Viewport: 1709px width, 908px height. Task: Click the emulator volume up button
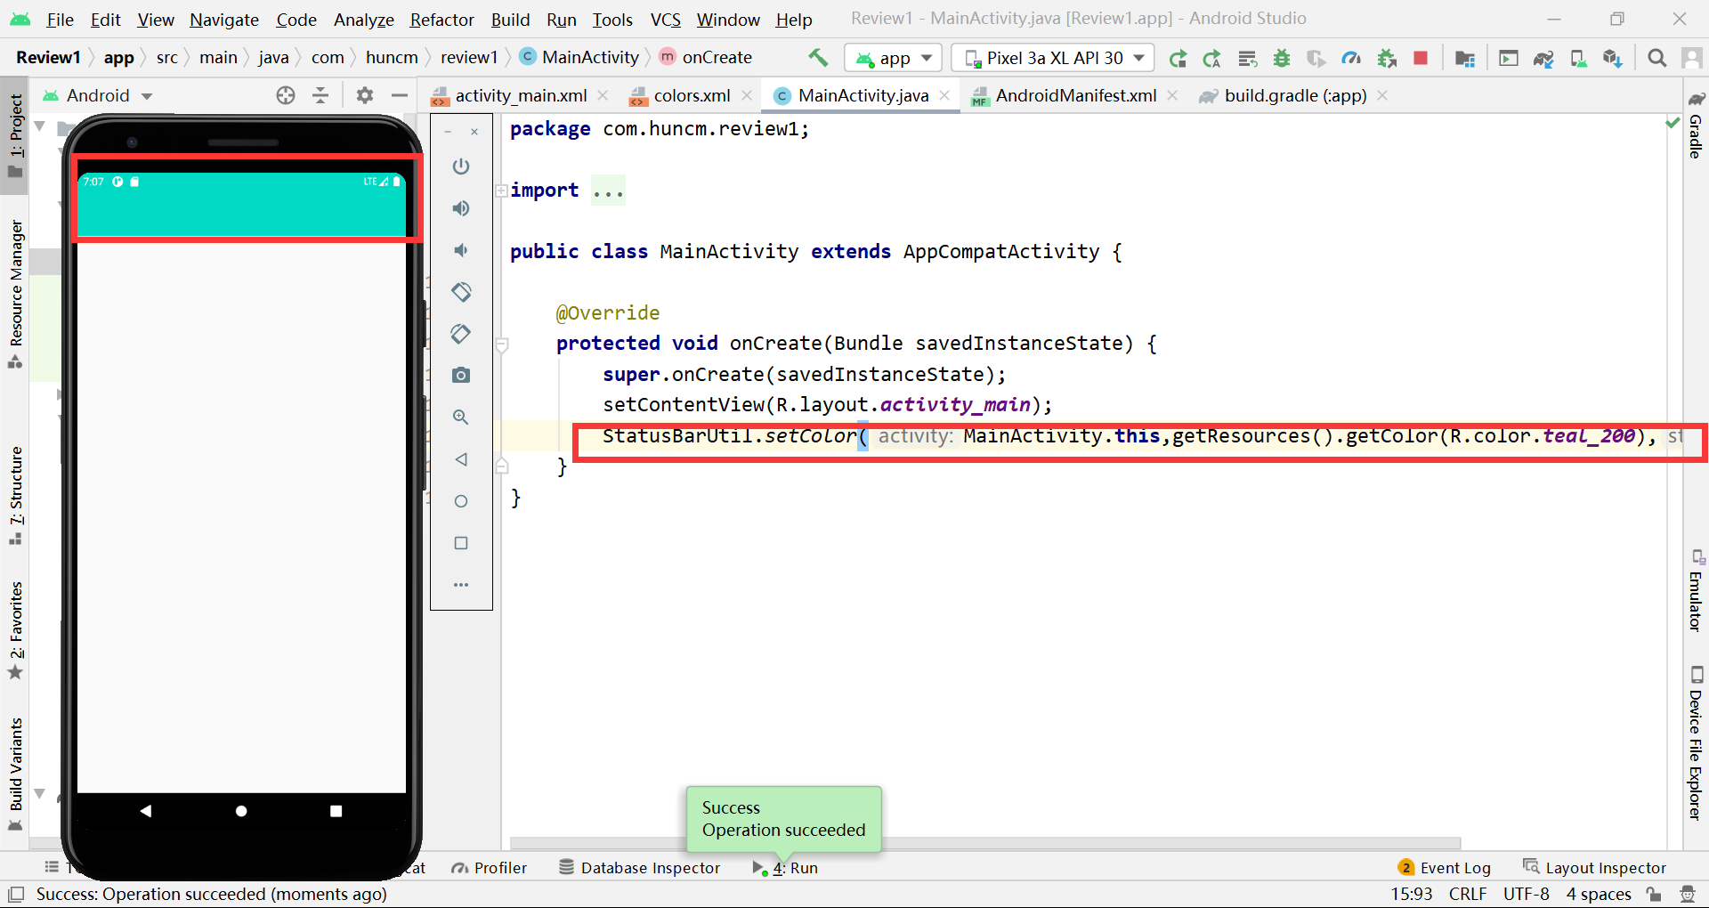pyautogui.click(x=460, y=208)
